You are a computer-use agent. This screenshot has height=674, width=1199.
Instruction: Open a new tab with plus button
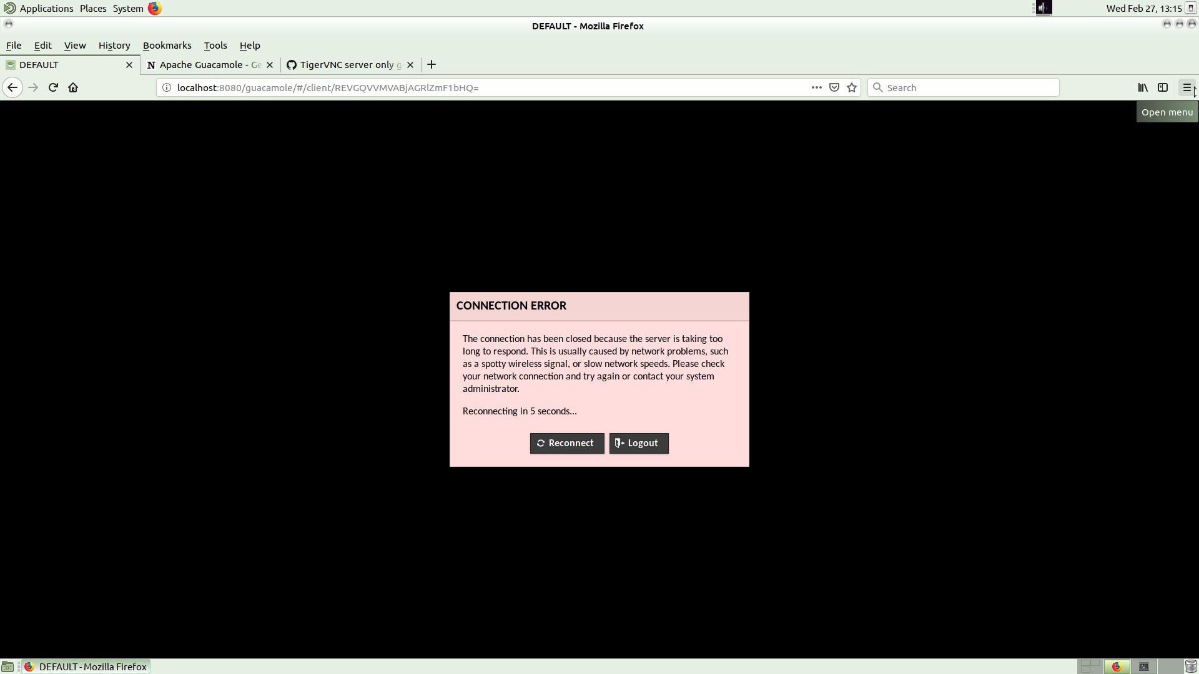tap(432, 64)
